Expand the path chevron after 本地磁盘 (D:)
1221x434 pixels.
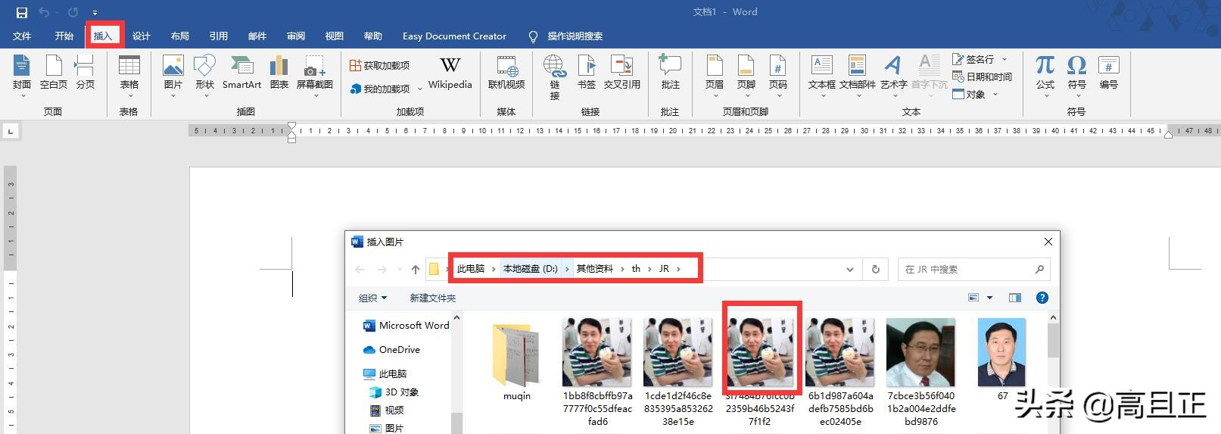567,269
